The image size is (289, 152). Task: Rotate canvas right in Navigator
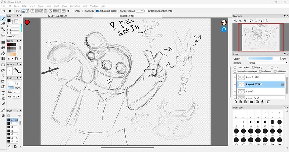(261, 21)
